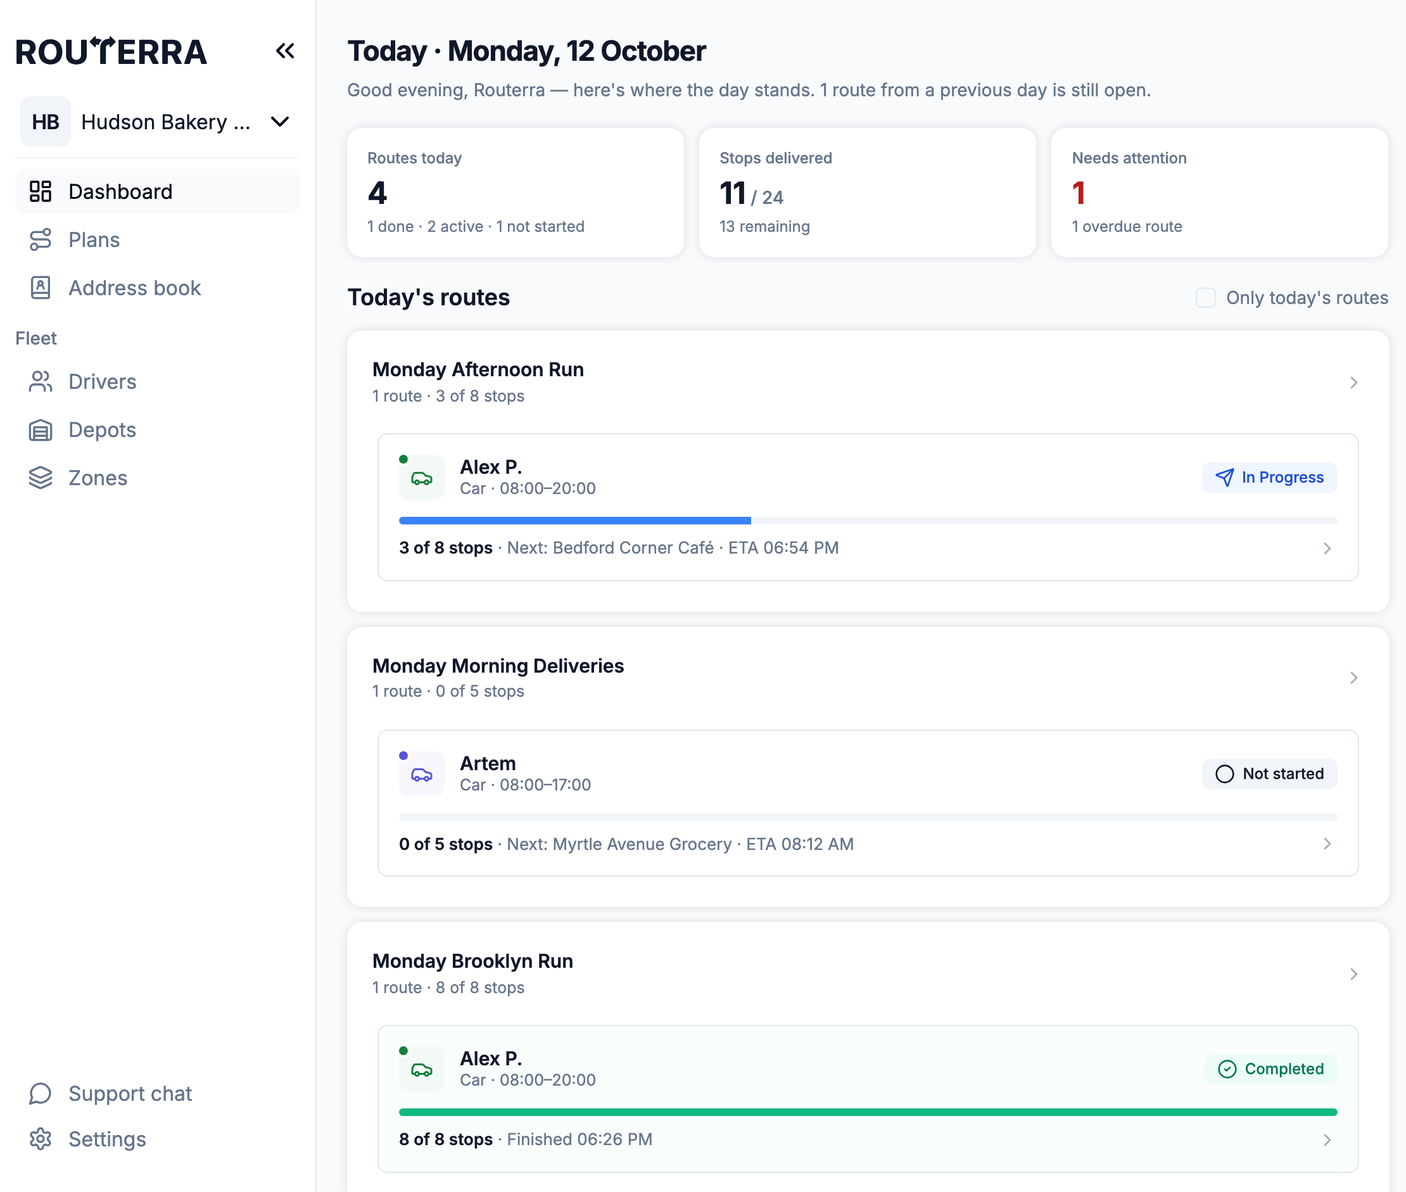Expand Monday Brooklyn Run with its chevron
The image size is (1406, 1192).
click(x=1353, y=973)
